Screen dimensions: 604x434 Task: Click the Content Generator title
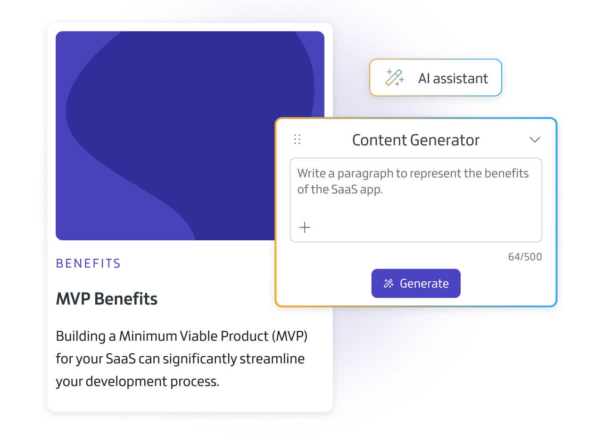click(x=415, y=139)
